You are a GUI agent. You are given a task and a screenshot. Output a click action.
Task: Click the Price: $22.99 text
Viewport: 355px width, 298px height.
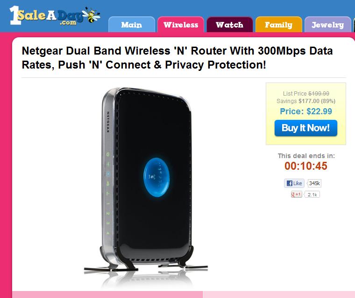coord(306,111)
